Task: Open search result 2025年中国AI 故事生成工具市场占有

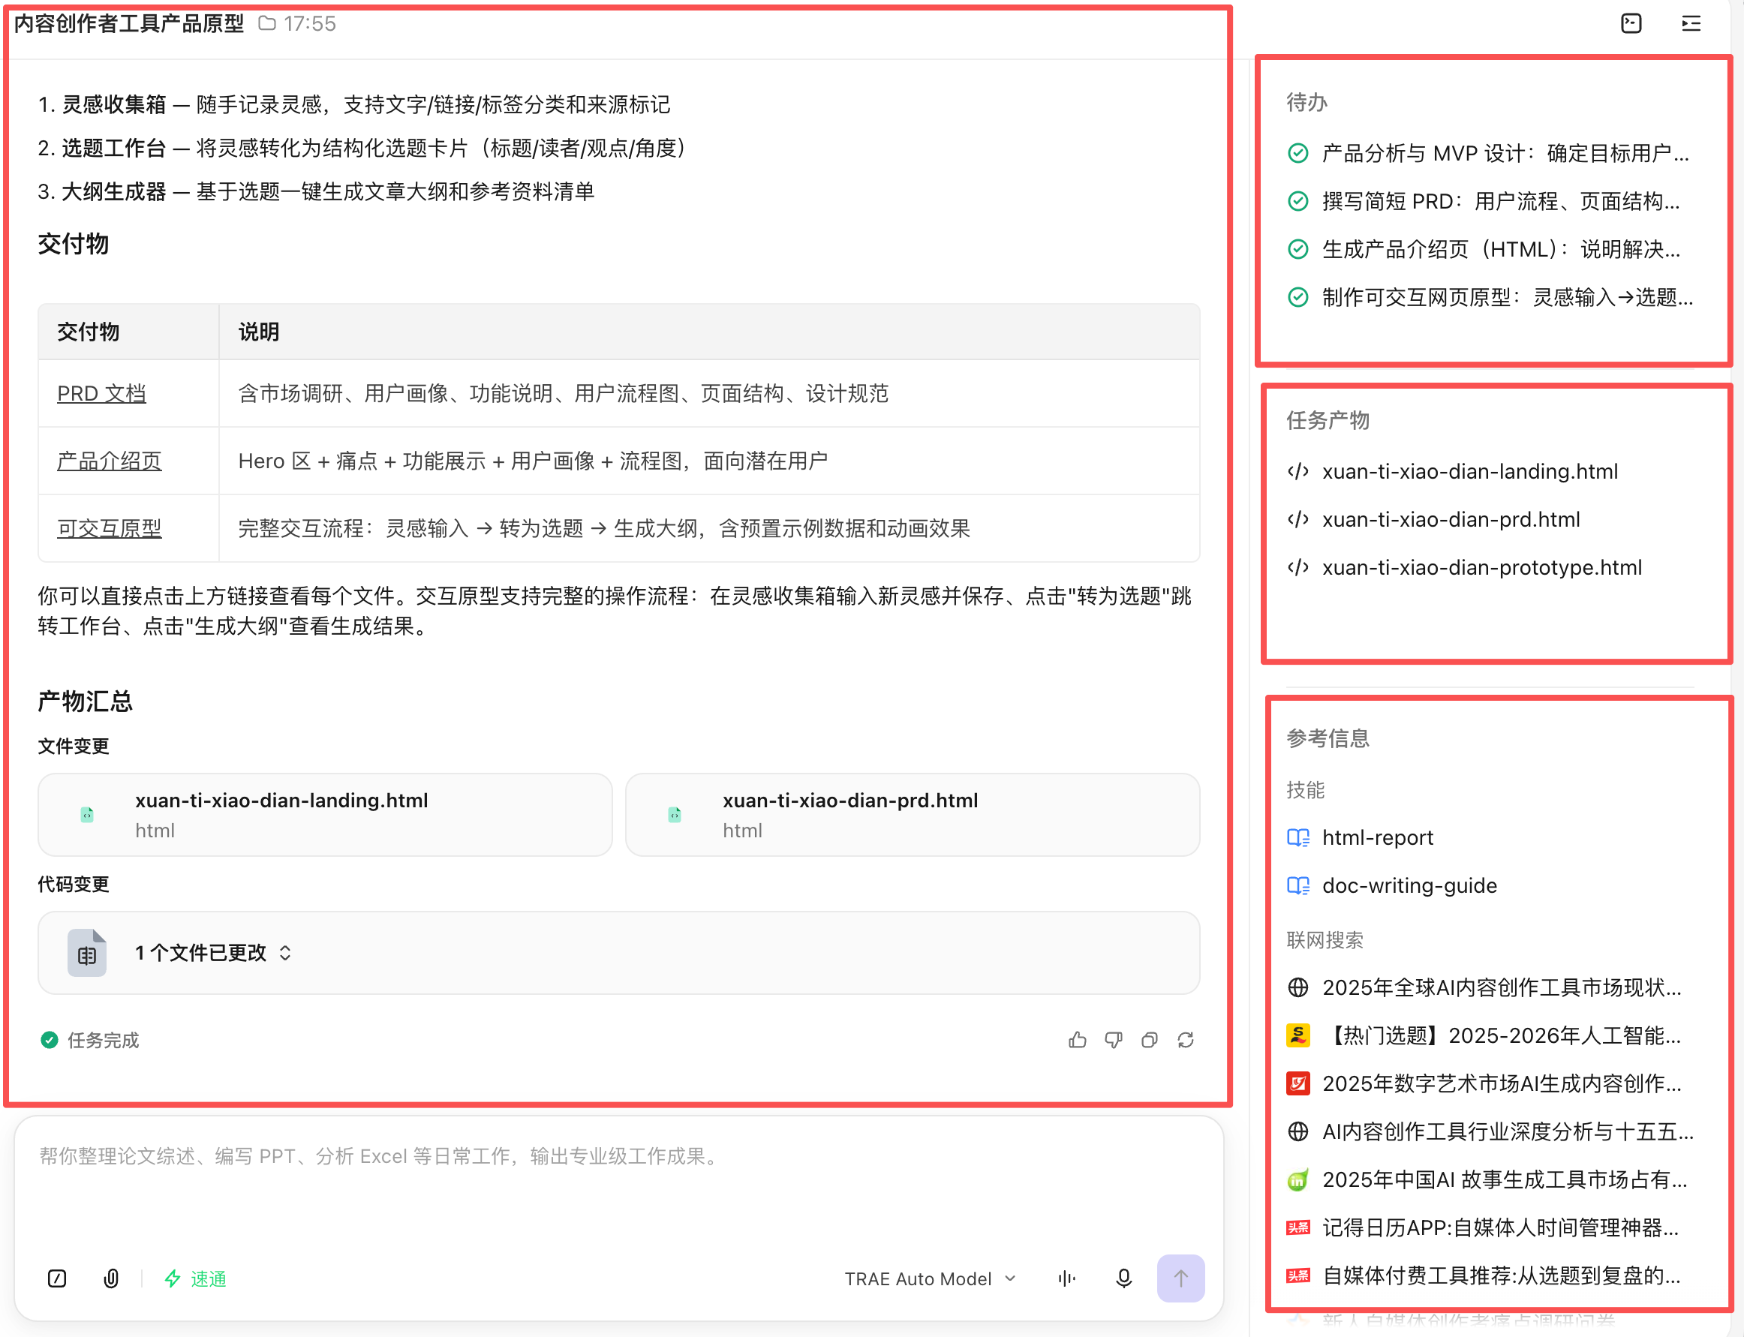Action: click(1487, 1180)
